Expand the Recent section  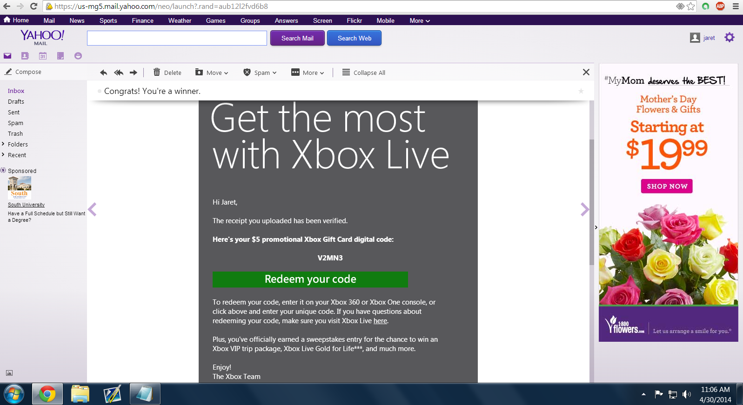(x=3, y=155)
